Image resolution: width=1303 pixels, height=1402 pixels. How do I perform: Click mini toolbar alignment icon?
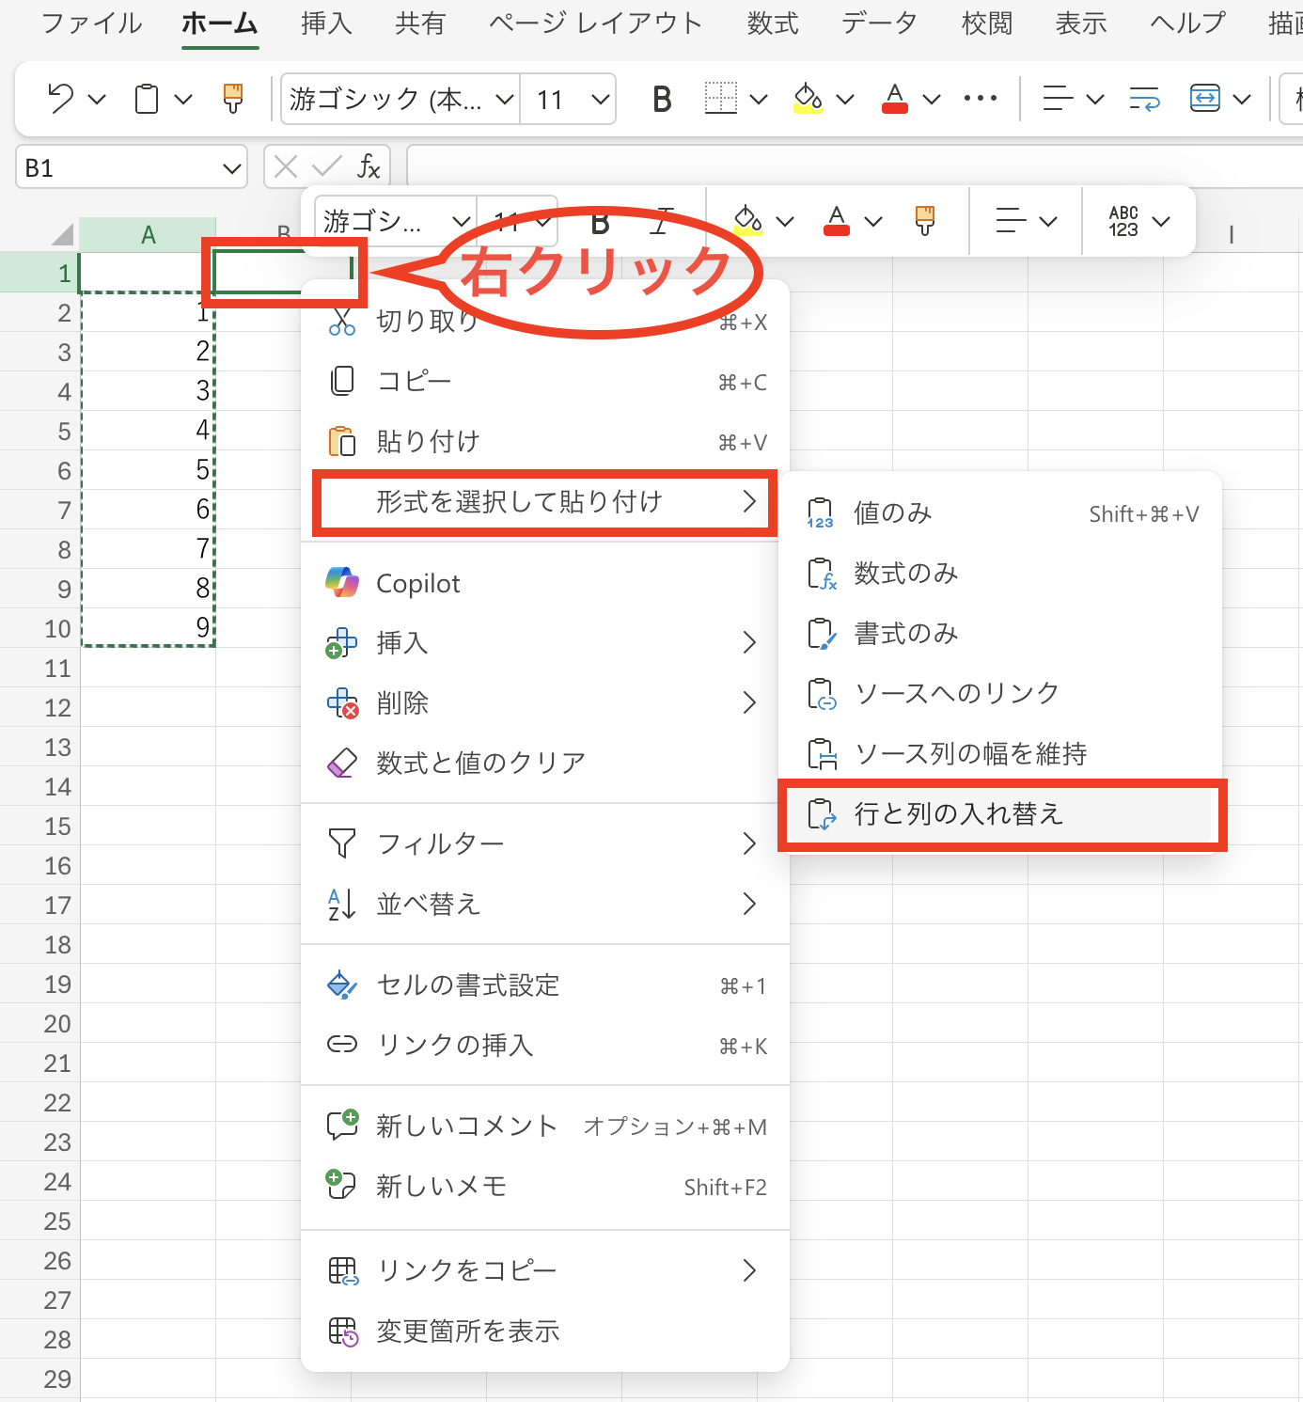(1011, 221)
